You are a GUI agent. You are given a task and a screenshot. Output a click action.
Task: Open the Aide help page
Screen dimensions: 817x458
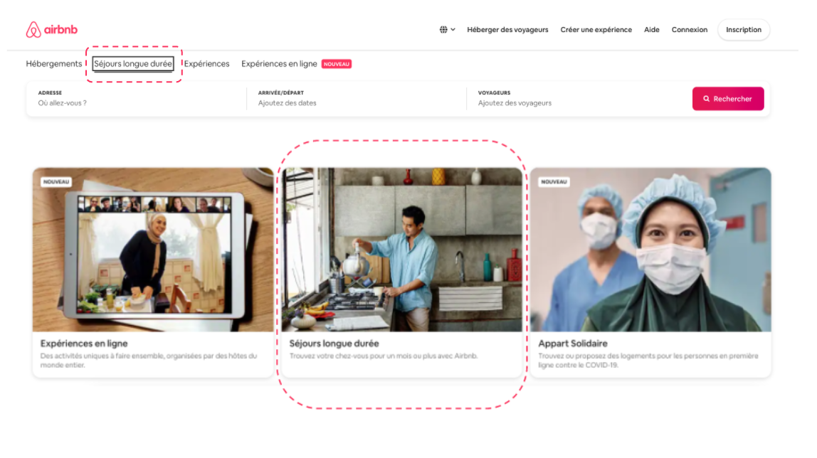point(651,30)
